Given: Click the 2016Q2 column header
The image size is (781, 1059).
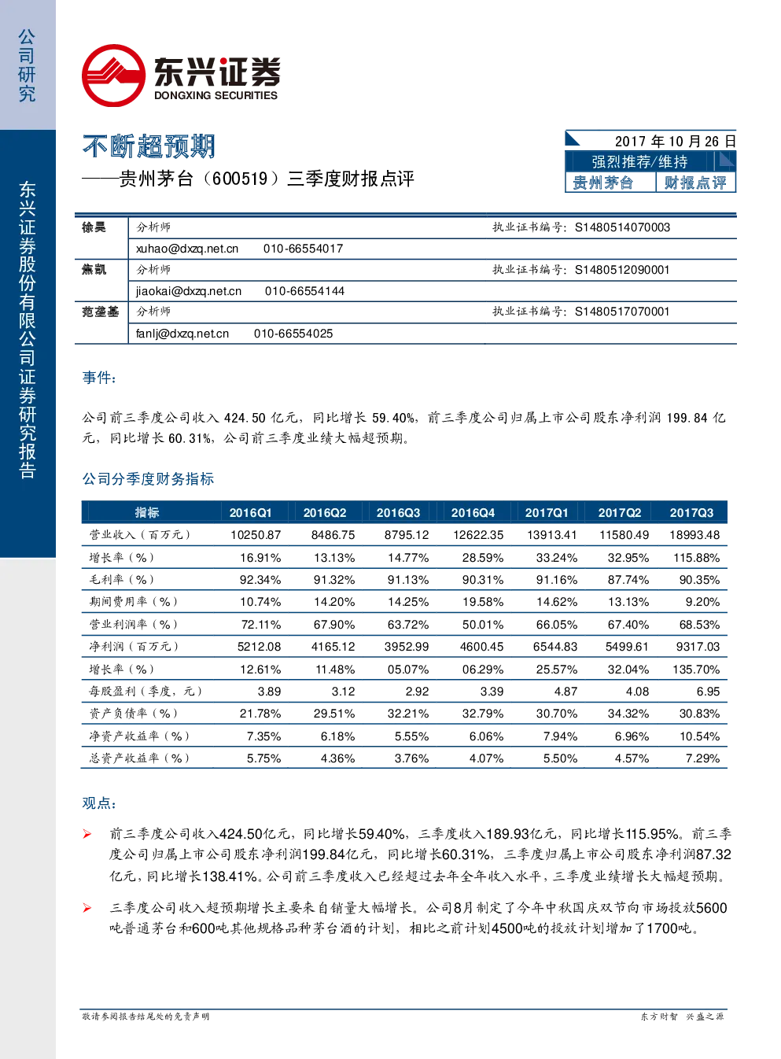Looking at the screenshot, I should point(325,512).
